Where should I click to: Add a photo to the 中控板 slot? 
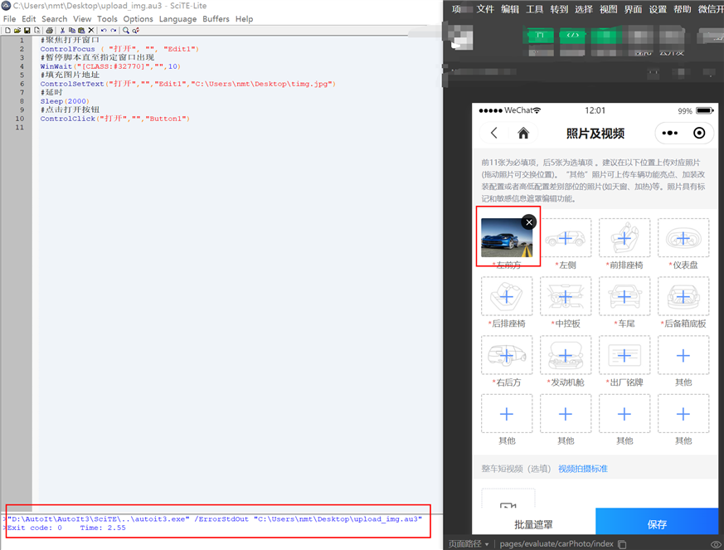coord(566,296)
